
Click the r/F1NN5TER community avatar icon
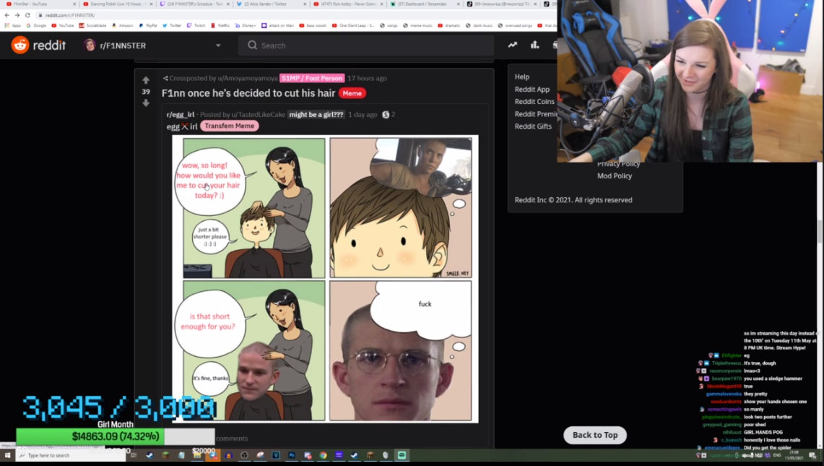(x=90, y=46)
